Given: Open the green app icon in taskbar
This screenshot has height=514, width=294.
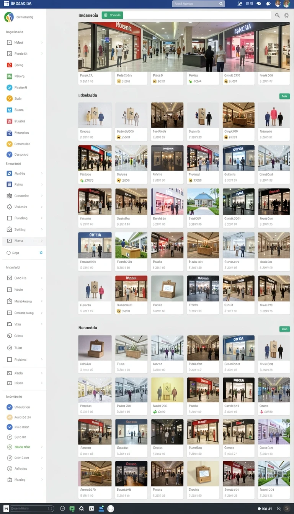Looking at the screenshot, I should 72,509.
